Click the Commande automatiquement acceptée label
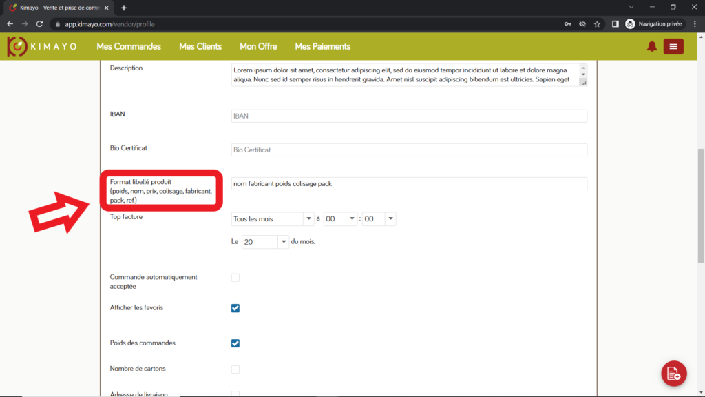Image resolution: width=705 pixels, height=397 pixels. point(154,282)
